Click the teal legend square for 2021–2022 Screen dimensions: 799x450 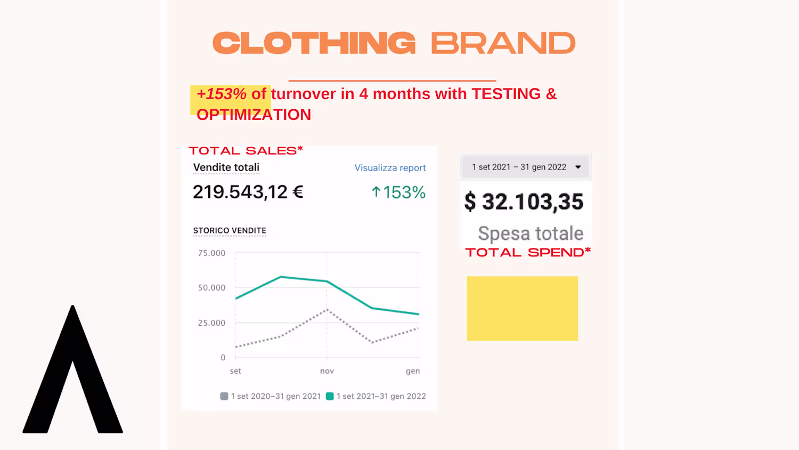[x=330, y=396]
